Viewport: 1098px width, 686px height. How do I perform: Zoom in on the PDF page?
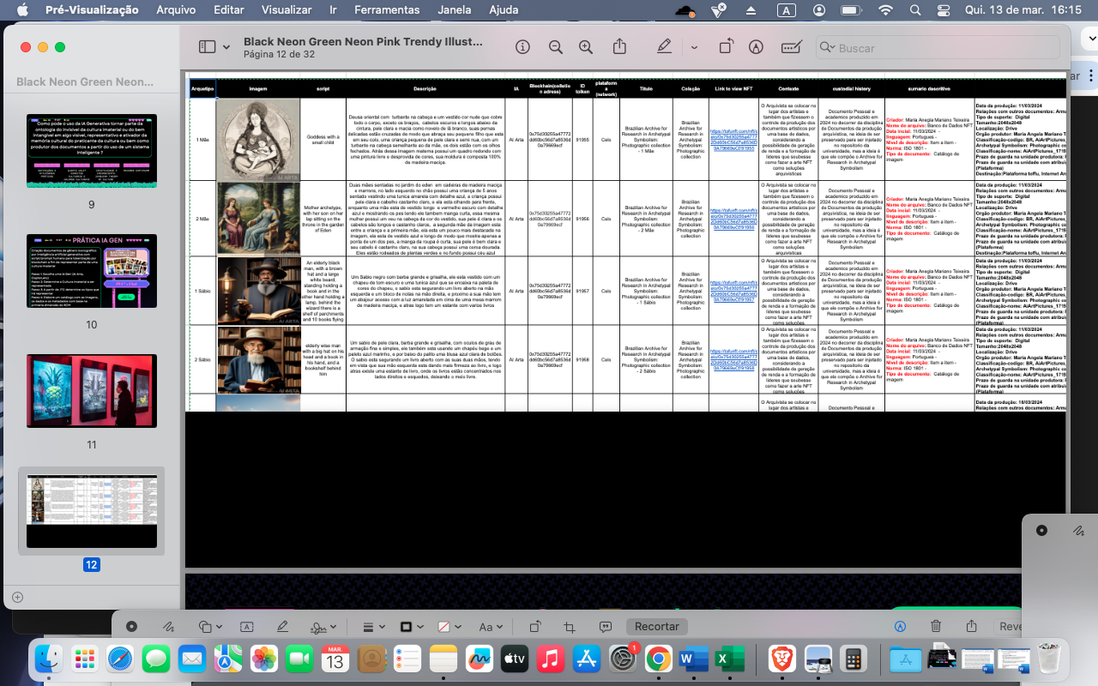pyautogui.click(x=586, y=47)
